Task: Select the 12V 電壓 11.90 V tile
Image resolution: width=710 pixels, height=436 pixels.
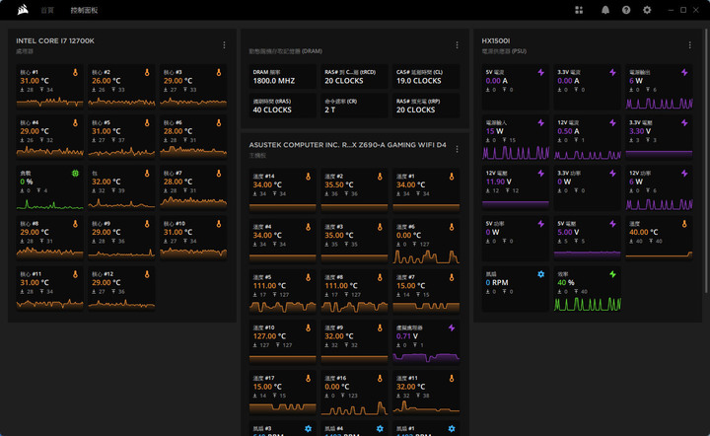Action: pyautogui.click(x=516, y=187)
